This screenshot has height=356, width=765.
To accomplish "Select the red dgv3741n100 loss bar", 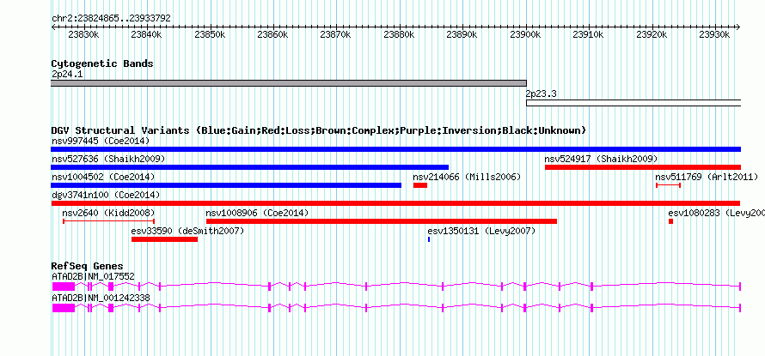I will point(396,203).
